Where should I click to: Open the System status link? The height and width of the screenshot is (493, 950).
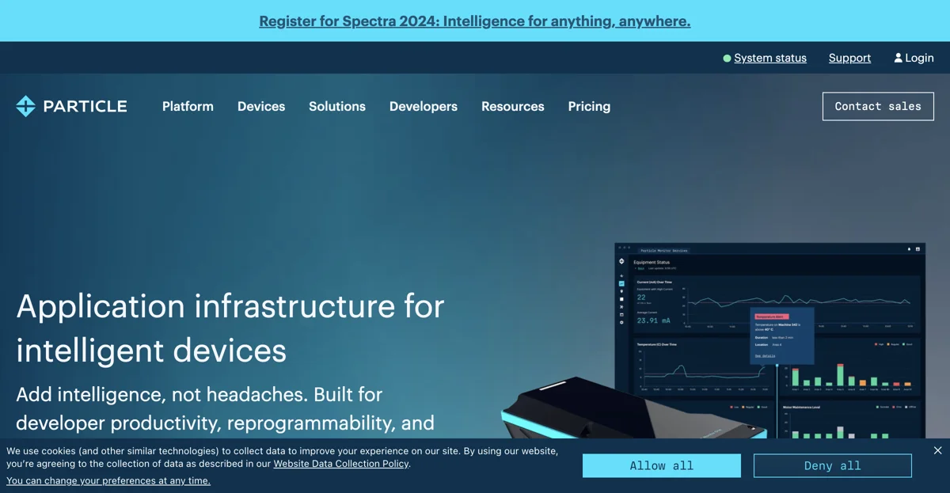click(770, 58)
